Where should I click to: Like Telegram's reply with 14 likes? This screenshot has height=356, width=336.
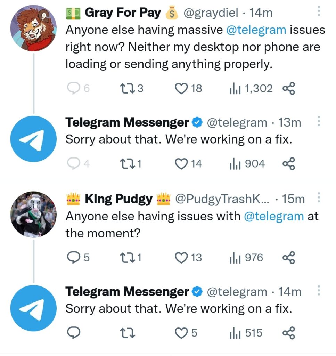pos(181,164)
